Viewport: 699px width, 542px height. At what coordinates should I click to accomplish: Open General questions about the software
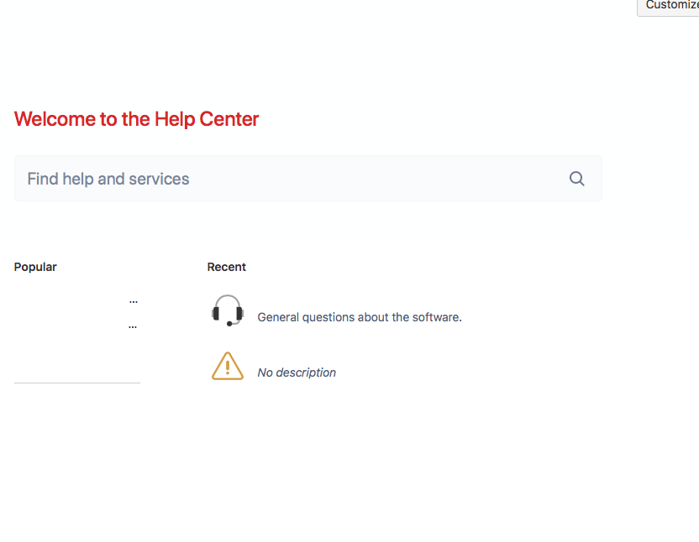pyautogui.click(x=360, y=317)
